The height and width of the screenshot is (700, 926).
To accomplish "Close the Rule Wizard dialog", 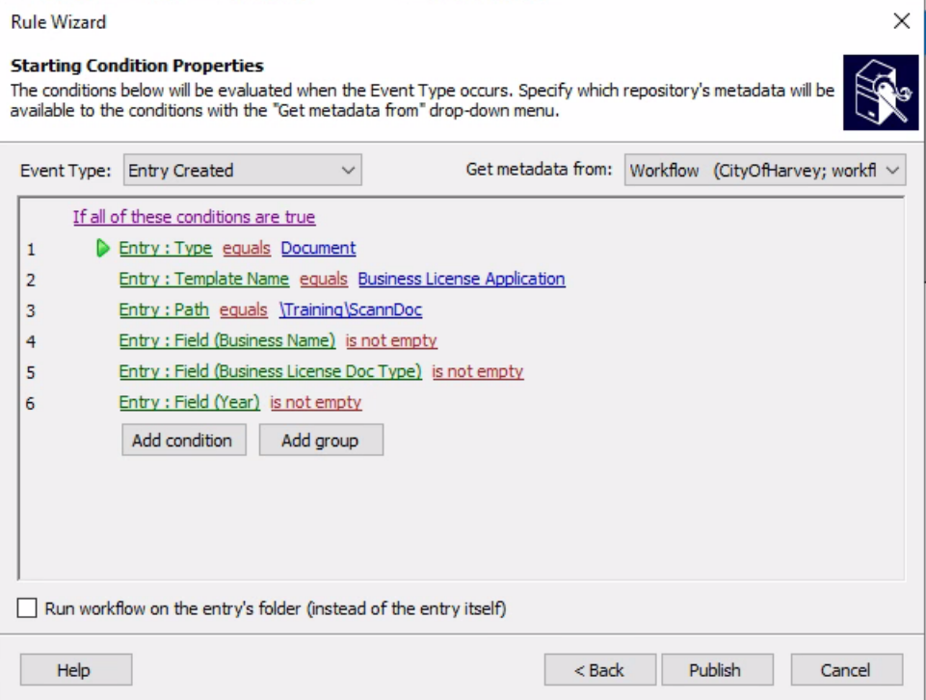I will click(901, 21).
